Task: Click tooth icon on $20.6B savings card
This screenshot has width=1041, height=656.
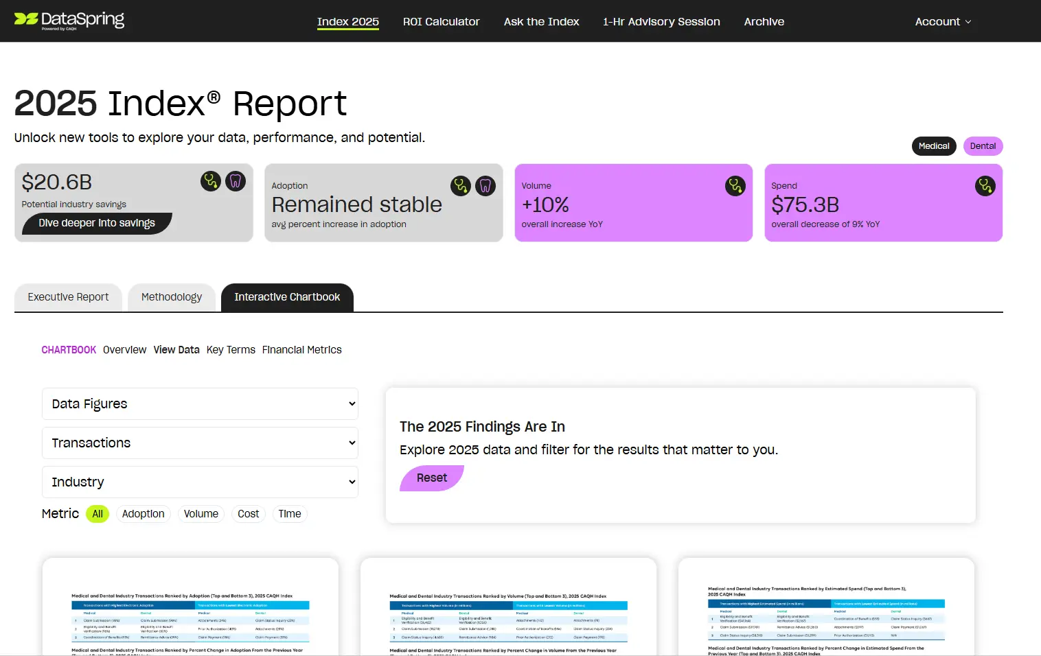Action: click(236, 181)
